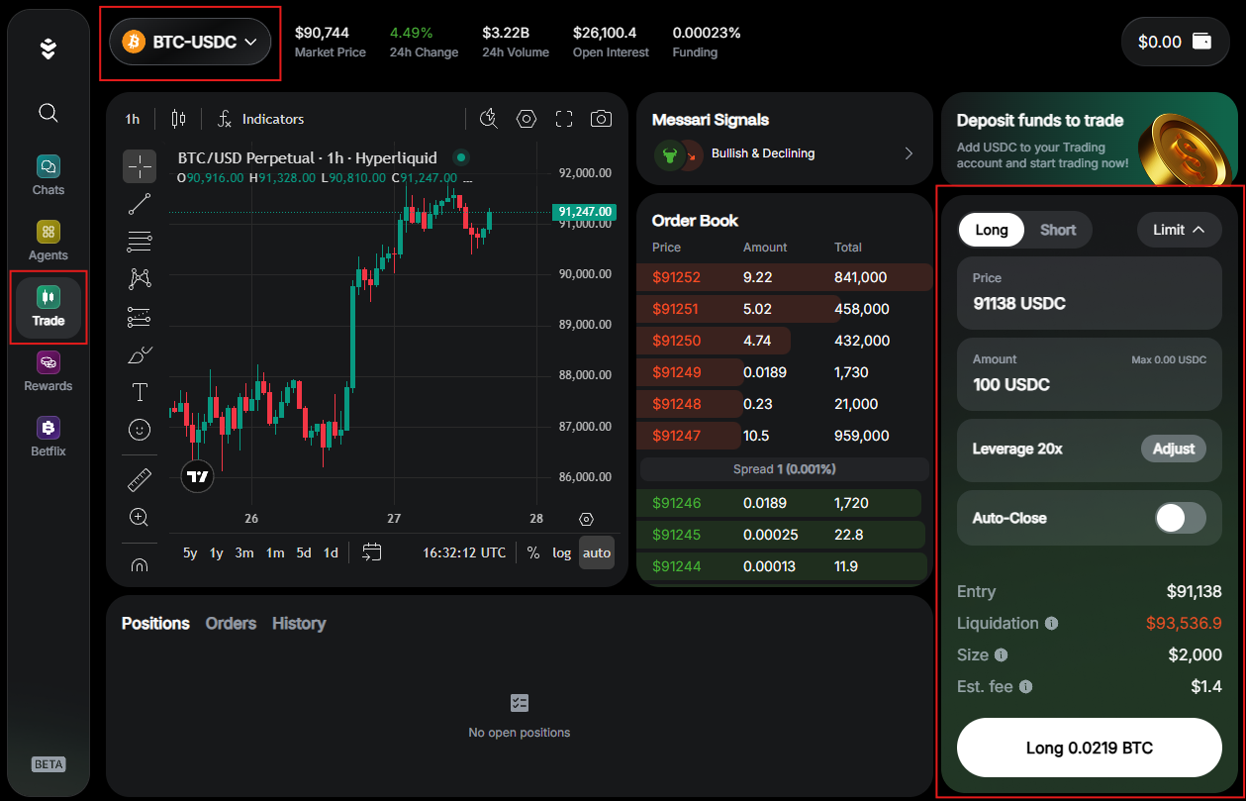Open the BTC-USDC pair dropdown
Image resolution: width=1246 pixels, height=801 pixels.
(190, 42)
